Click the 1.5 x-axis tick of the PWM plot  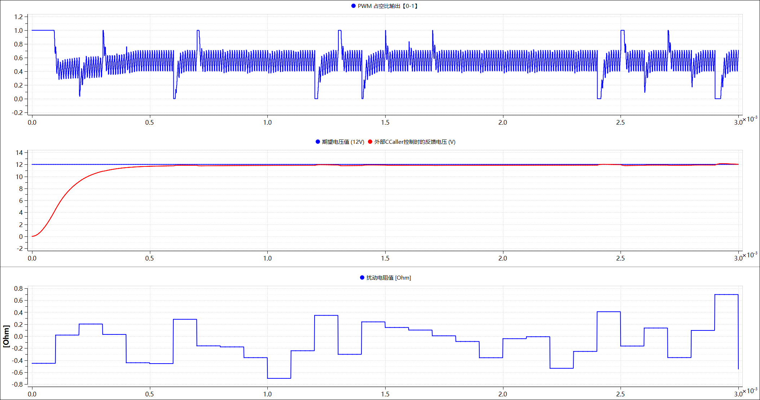tap(385, 123)
